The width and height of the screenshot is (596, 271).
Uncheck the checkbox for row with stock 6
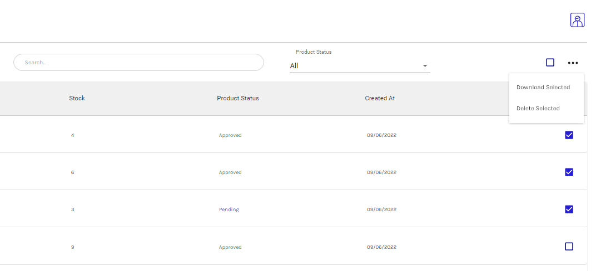click(569, 172)
